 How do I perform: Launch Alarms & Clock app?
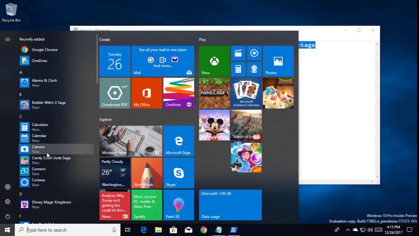pos(56,83)
